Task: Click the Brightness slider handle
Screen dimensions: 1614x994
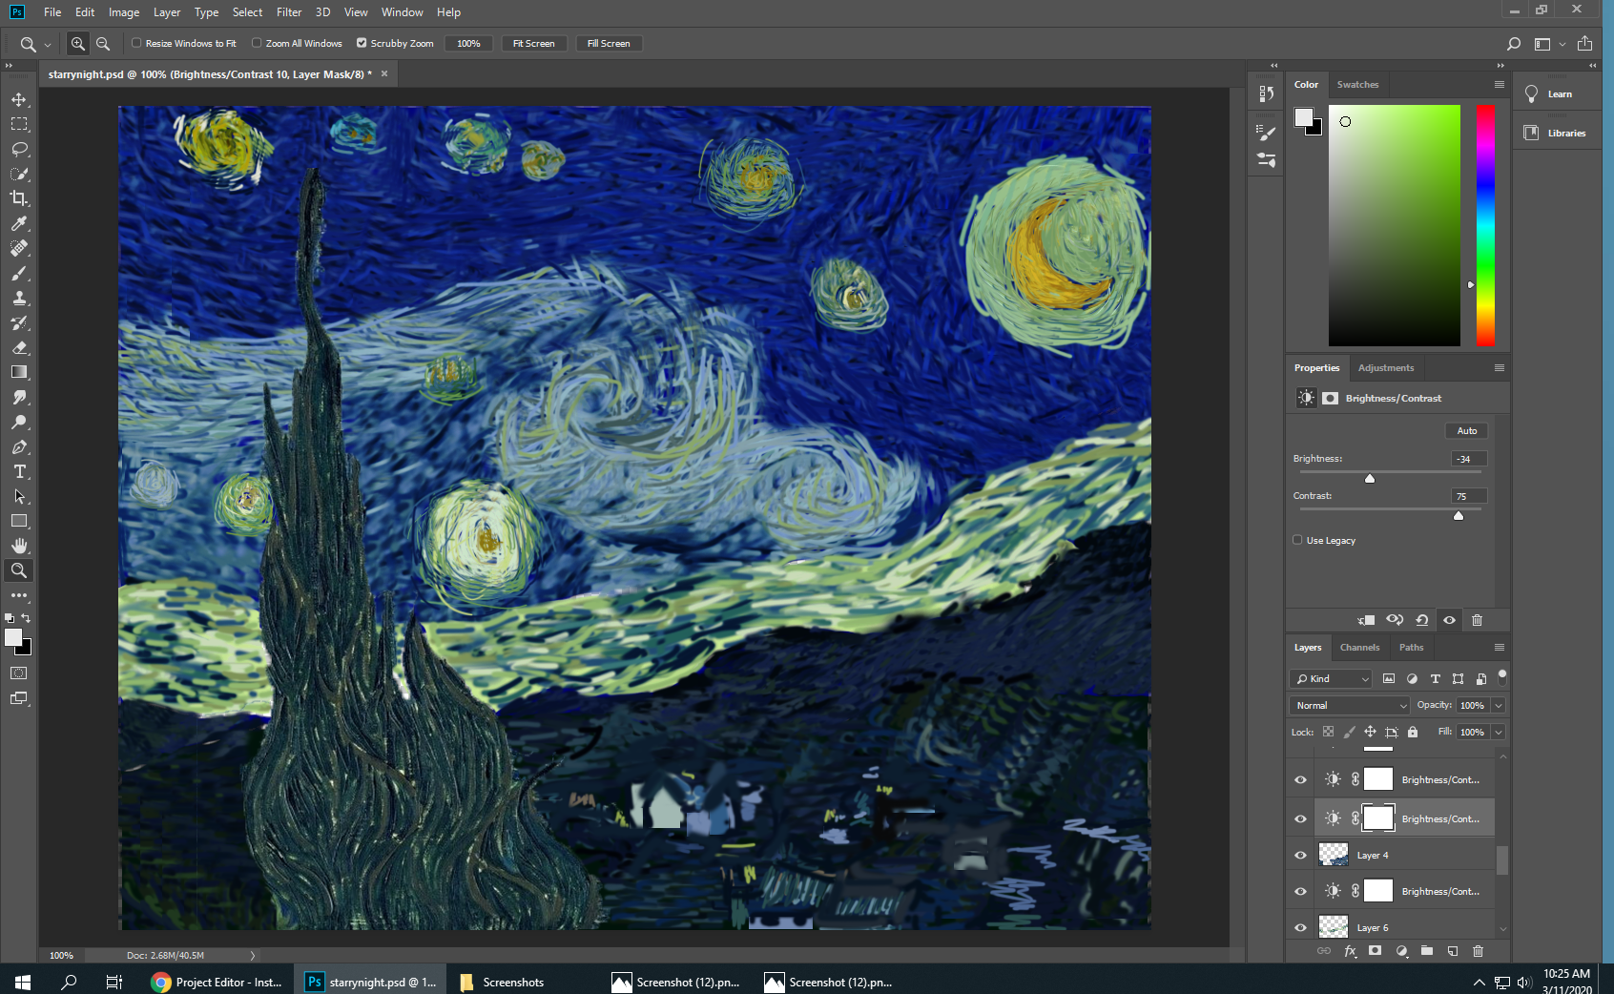Action: 1370,479
